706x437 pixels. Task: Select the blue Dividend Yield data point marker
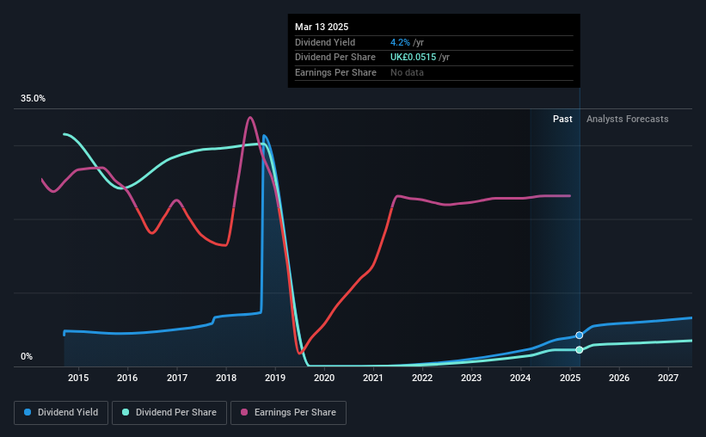tap(580, 335)
